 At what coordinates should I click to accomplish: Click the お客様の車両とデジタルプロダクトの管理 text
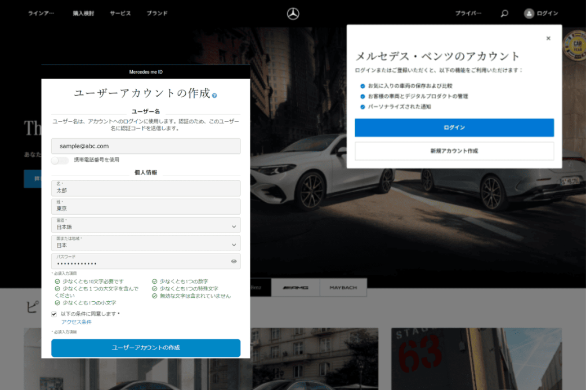tap(418, 96)
